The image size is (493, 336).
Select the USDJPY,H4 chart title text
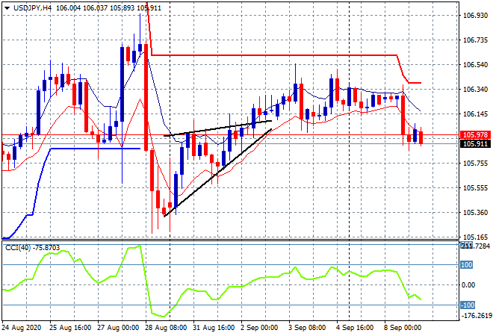click(x=32, y=8)
